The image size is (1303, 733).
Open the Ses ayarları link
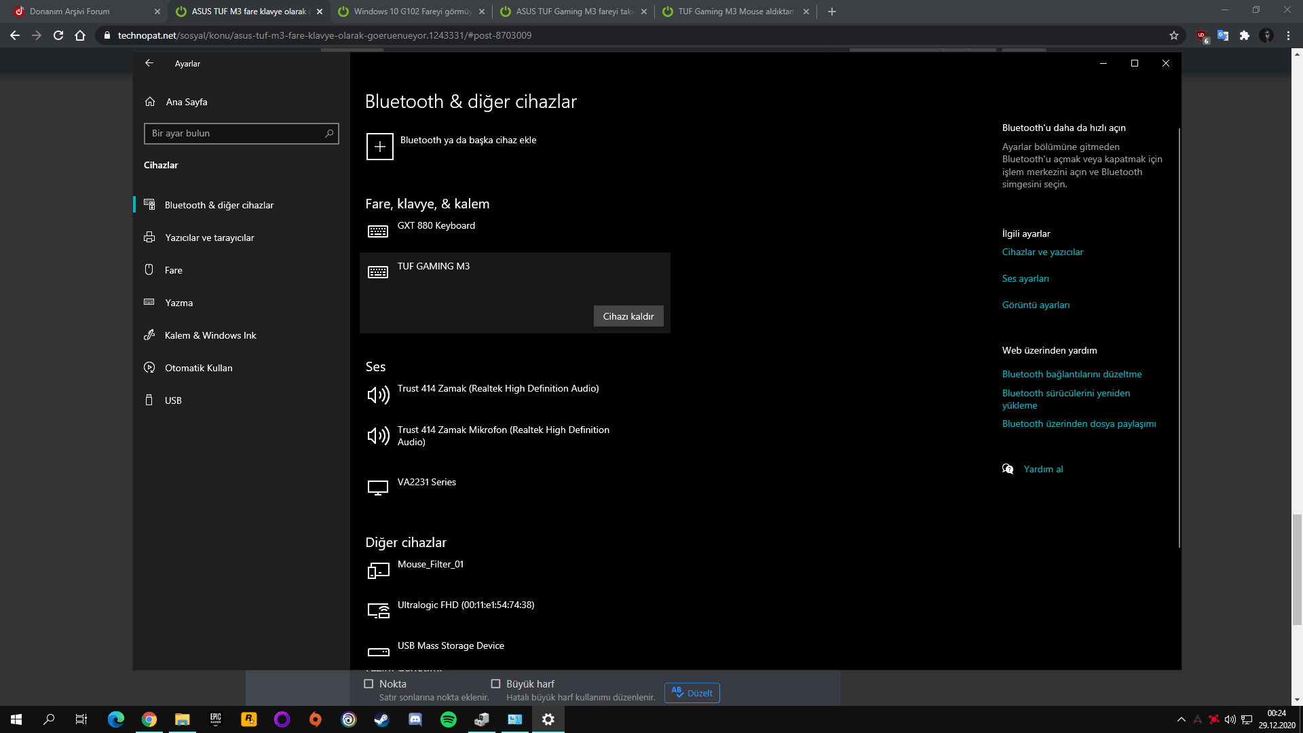(x=1025, y=278)
